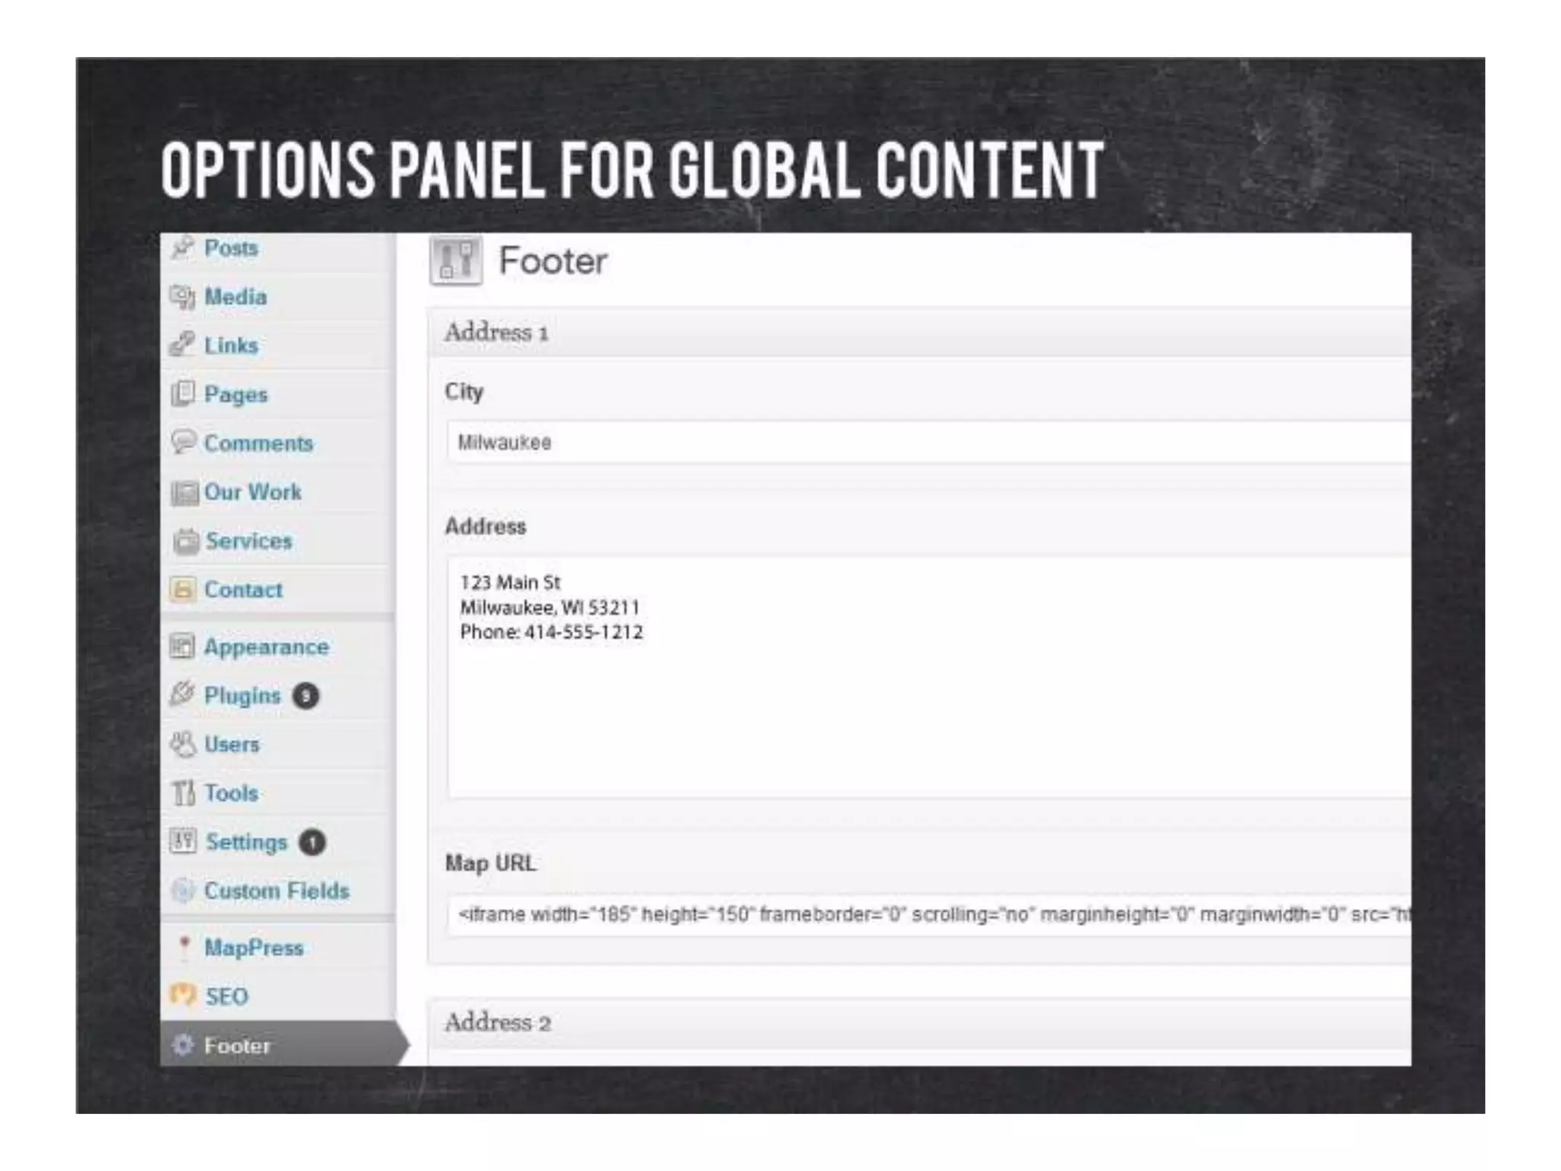Click the SEO icon in sidebar

(x=184, y=996)
